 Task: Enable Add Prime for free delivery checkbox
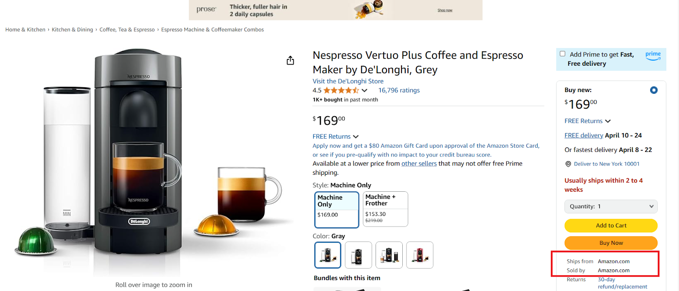point(562,53)
